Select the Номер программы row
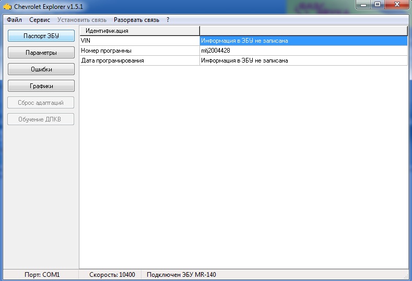The height and width of the screenshot is (281, 412). point(139,51)
